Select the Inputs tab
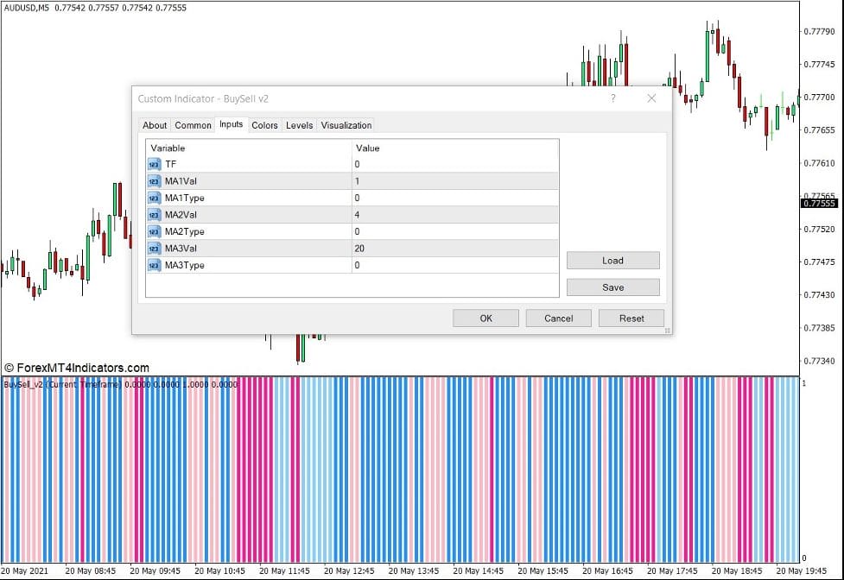This screenshot has height=580, width=844. click(231, 125)
